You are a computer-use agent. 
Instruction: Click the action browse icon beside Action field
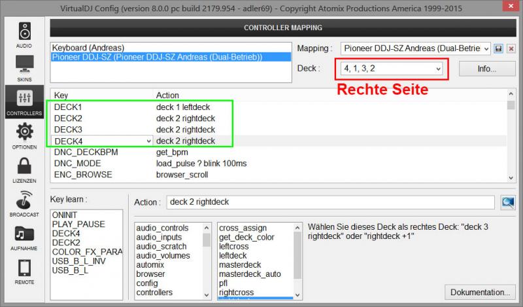[507, 202]
